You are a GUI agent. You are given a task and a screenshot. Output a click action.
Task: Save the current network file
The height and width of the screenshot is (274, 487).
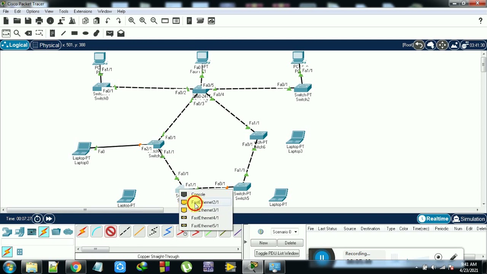coord(28,21)
